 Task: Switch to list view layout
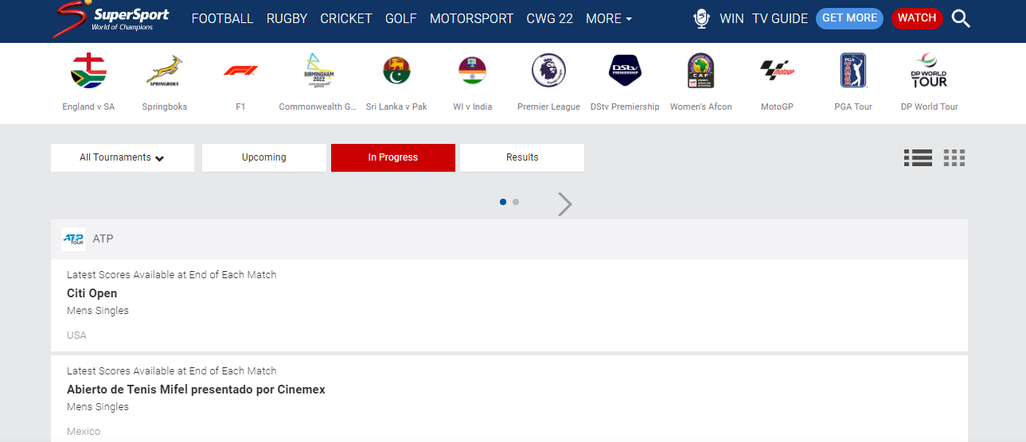[918, 157]
